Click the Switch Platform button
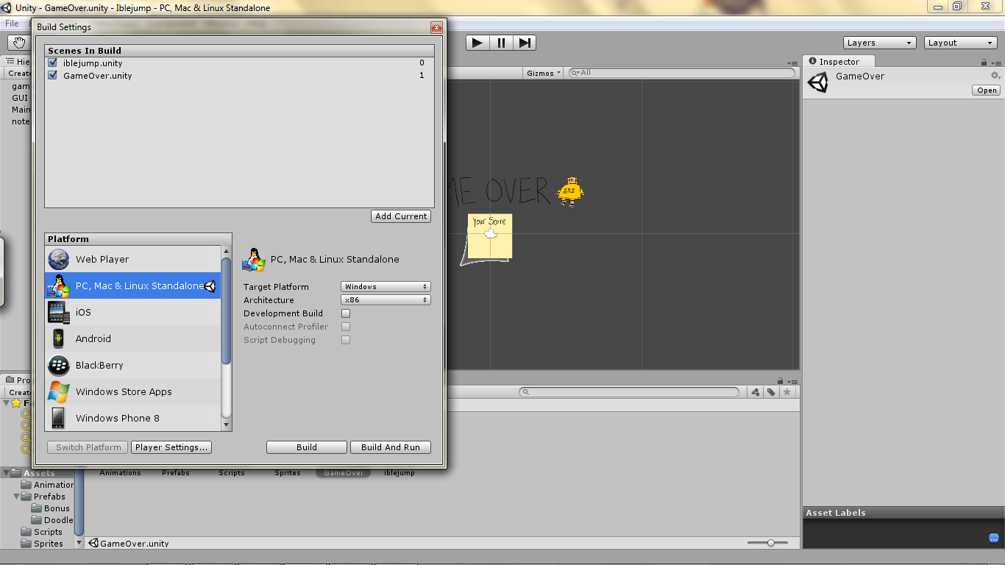 coord(88,447)
